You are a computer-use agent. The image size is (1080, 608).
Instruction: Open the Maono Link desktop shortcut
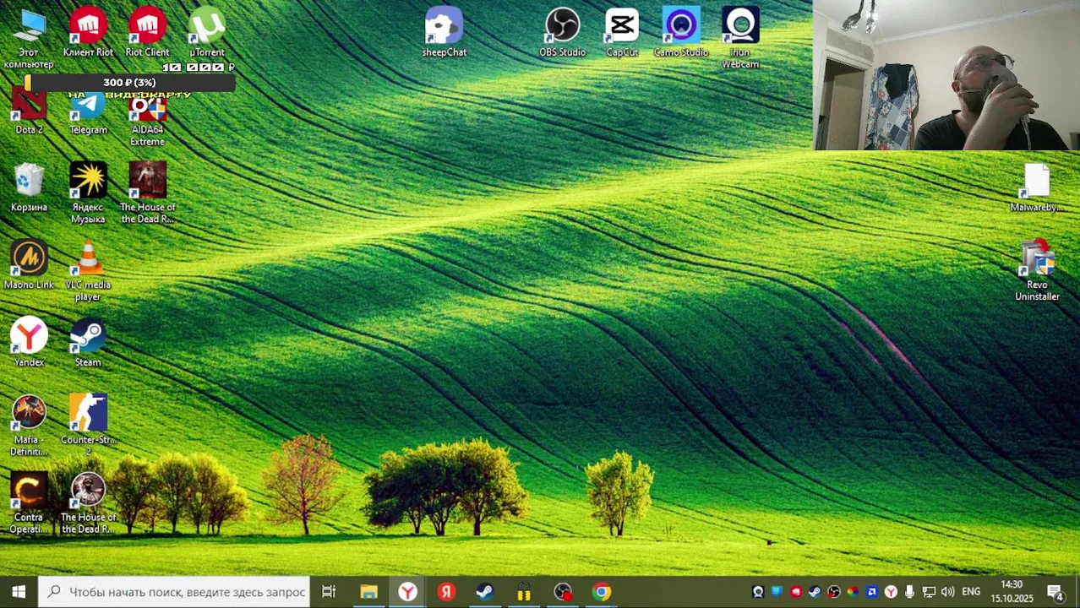(x=29, y=265)
